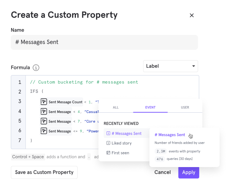Click Save as Custom Property button

(x=44, y=172)
